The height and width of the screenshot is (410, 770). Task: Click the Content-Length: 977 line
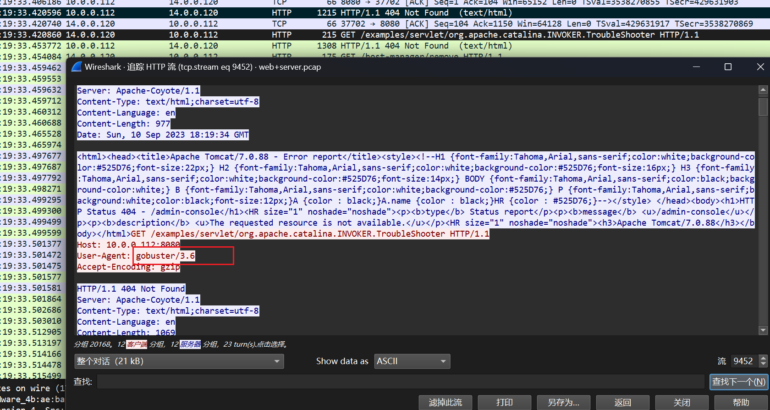pyautogui.click(x=124, y=124)
